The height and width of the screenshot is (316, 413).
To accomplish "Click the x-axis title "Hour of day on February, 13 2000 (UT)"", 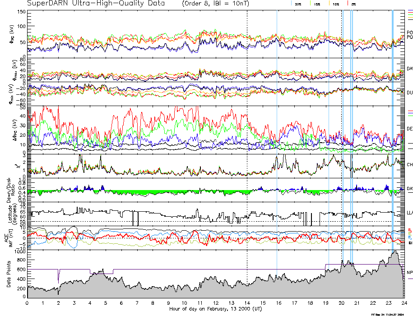I will point(215,309).
